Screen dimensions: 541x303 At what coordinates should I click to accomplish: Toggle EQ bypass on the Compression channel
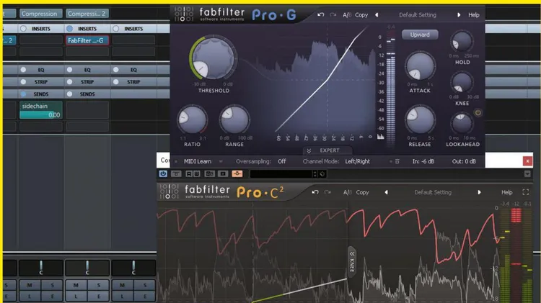tap(23, 70)
